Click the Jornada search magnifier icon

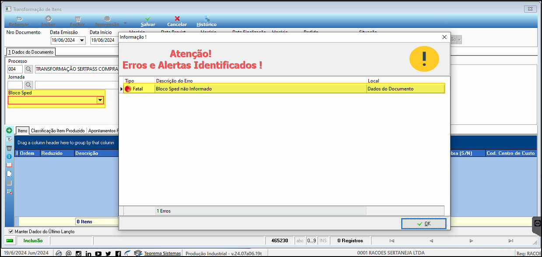click(x=28, y=85)
